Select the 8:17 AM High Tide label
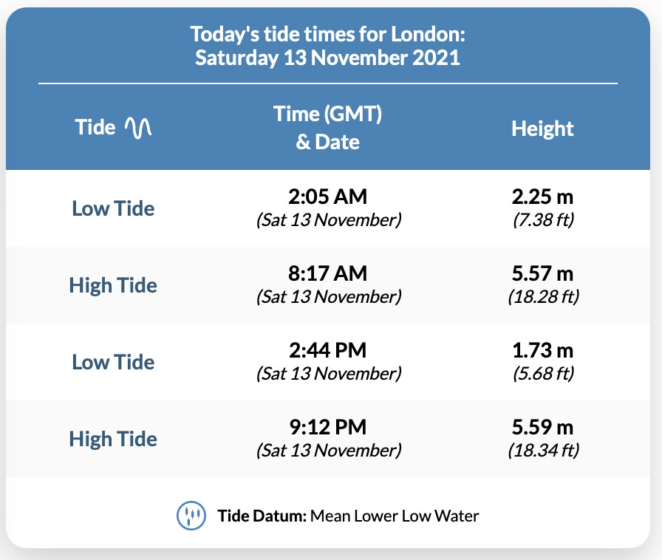Viewport: 662px width, 560px height. pos(113,285)
